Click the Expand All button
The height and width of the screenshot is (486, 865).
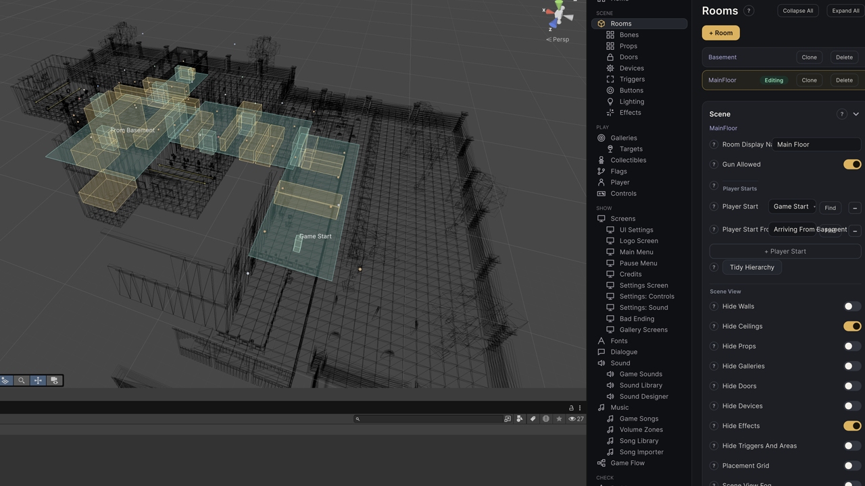(845, 11)
